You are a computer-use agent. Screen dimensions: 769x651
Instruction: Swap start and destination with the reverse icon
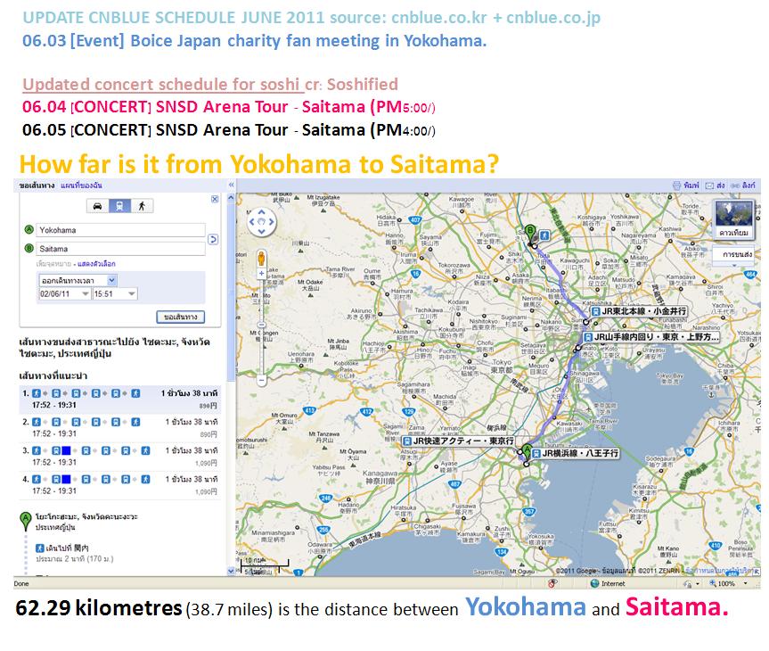point(213,240)
